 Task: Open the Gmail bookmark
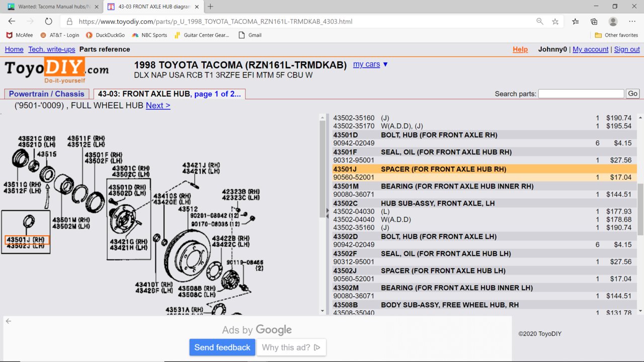(x=250, y=35)
